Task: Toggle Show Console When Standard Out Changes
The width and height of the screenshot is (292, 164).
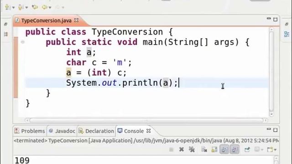Action: click(224, 149)
